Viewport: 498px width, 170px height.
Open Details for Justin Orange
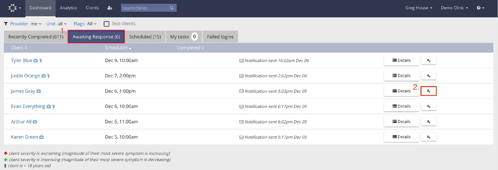(x=401, y=76)
